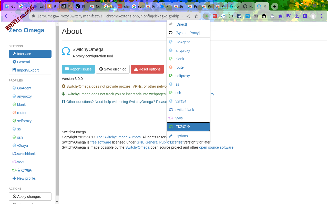Choose switchblank profile in popup menu
Image resolution: width=328 pixels, height=205 pixels.
pyautogui.click(x=188, y=110)
